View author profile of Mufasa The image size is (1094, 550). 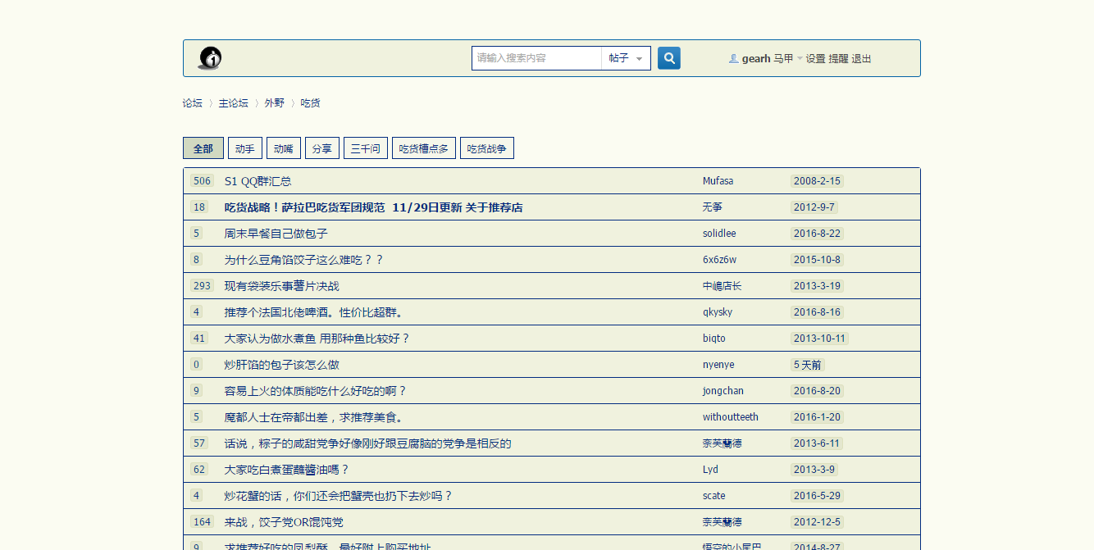tap(718, 181)
